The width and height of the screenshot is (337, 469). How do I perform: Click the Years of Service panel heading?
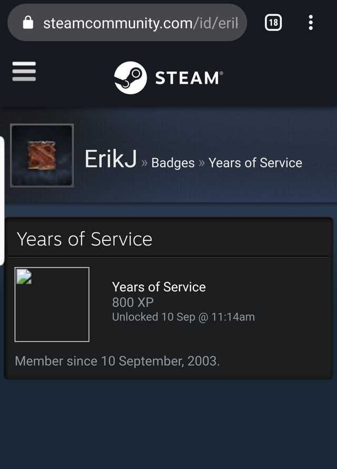(x=85, y=239)
